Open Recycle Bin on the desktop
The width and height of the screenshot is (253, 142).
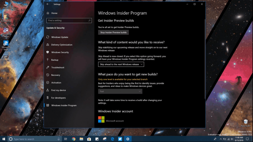[246, 123]
